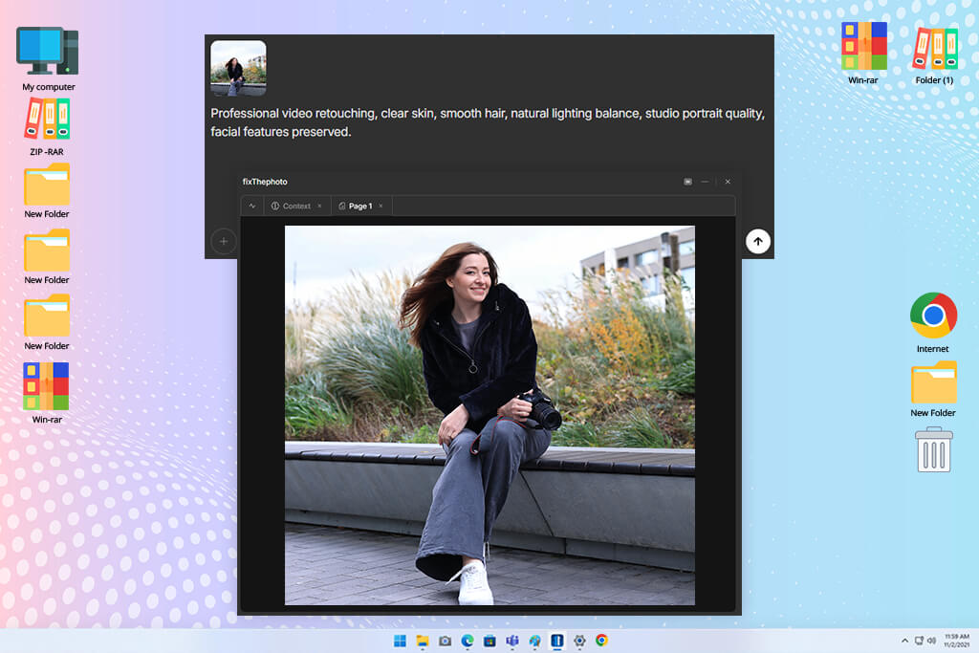979x653 pixels.
Task: Click the plus add attachment button
Action: click(x=224, y=241)
